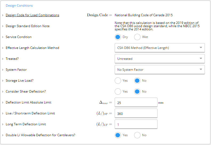The image size is (211, 145).
Task: Click the Storage Live Load? label
Action: pyautogui.click(x=19, y=81)
